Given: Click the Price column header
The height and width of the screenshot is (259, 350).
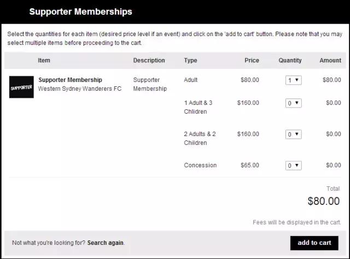Looking at the screenshot, I should [252, 61].
